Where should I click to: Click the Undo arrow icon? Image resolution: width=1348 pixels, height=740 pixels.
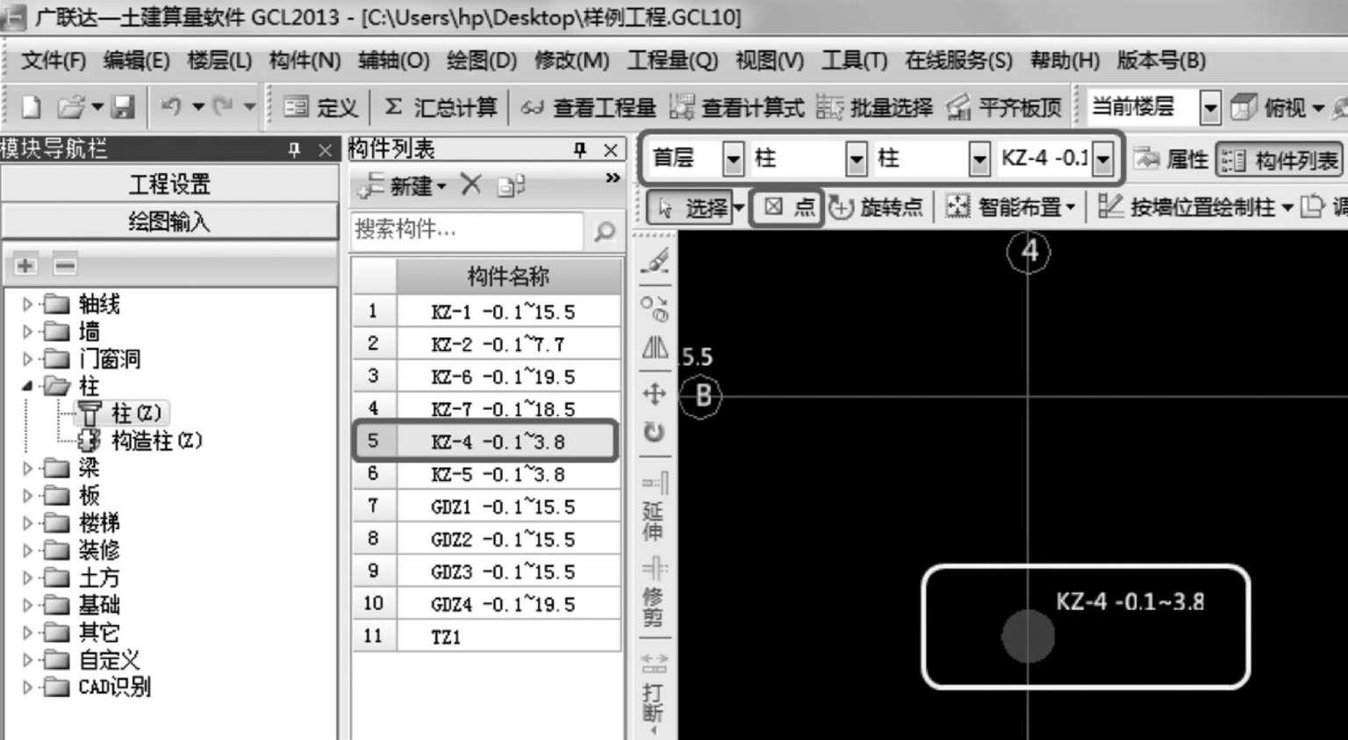click(x=171, y=107)
